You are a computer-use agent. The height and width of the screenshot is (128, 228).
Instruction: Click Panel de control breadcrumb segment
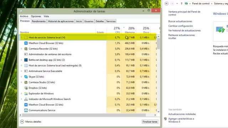point(201,4)
